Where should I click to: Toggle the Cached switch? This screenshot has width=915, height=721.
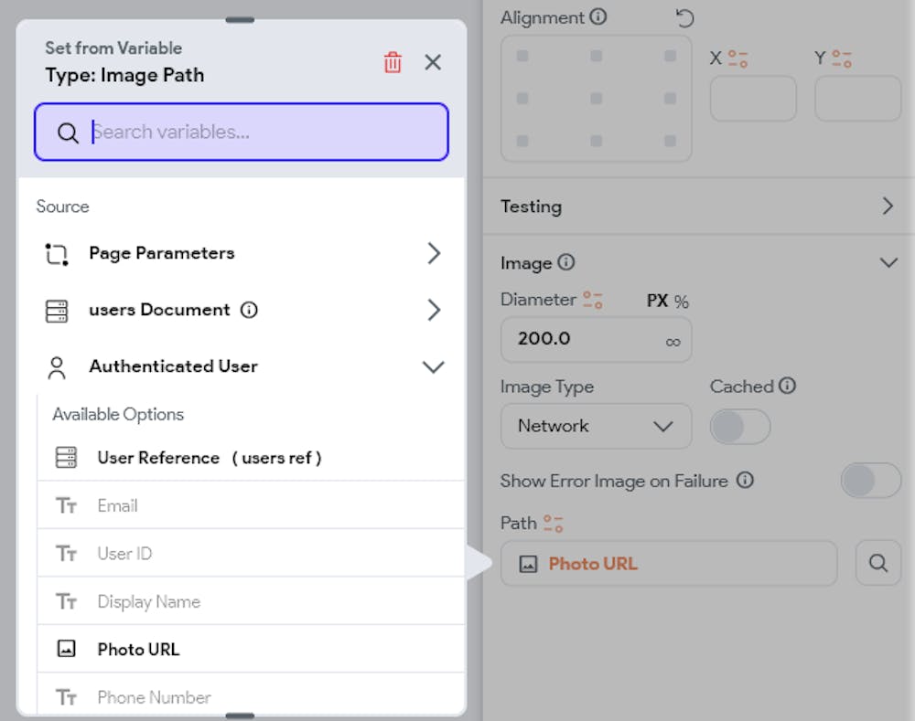(x=739, y=427)
